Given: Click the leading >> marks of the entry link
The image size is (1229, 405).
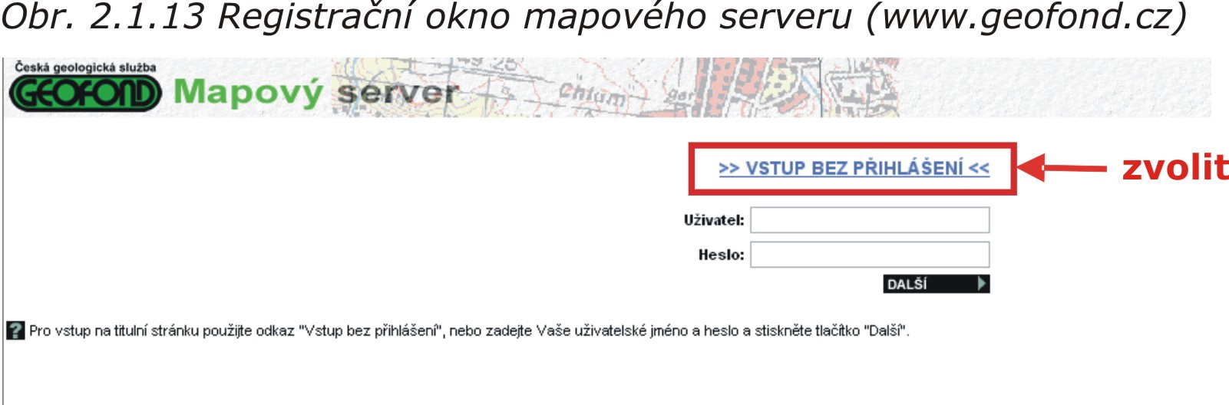Looking at the screenshot, I should tap(729, 168).
